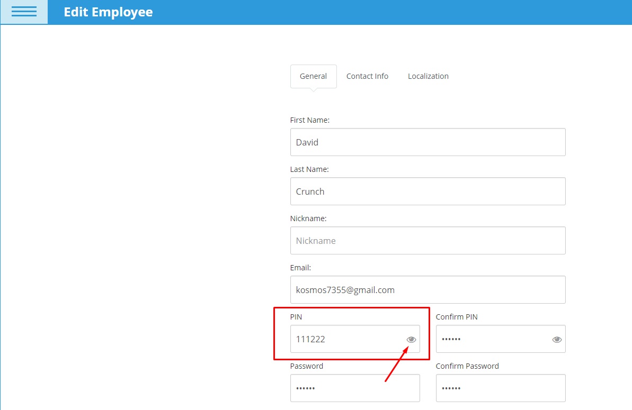Select the Confirm Password input field
Viewport: 632px width, 410px height.
click(501, 388)
